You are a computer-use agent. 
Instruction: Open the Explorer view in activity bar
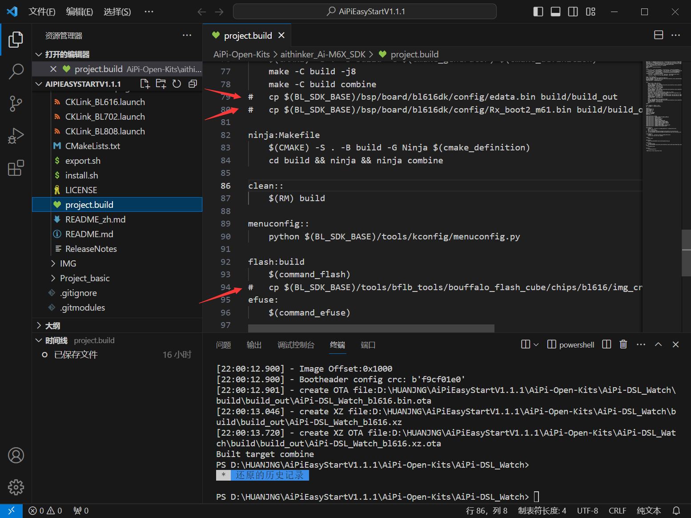pyautogui.click(x=16, y=40)
